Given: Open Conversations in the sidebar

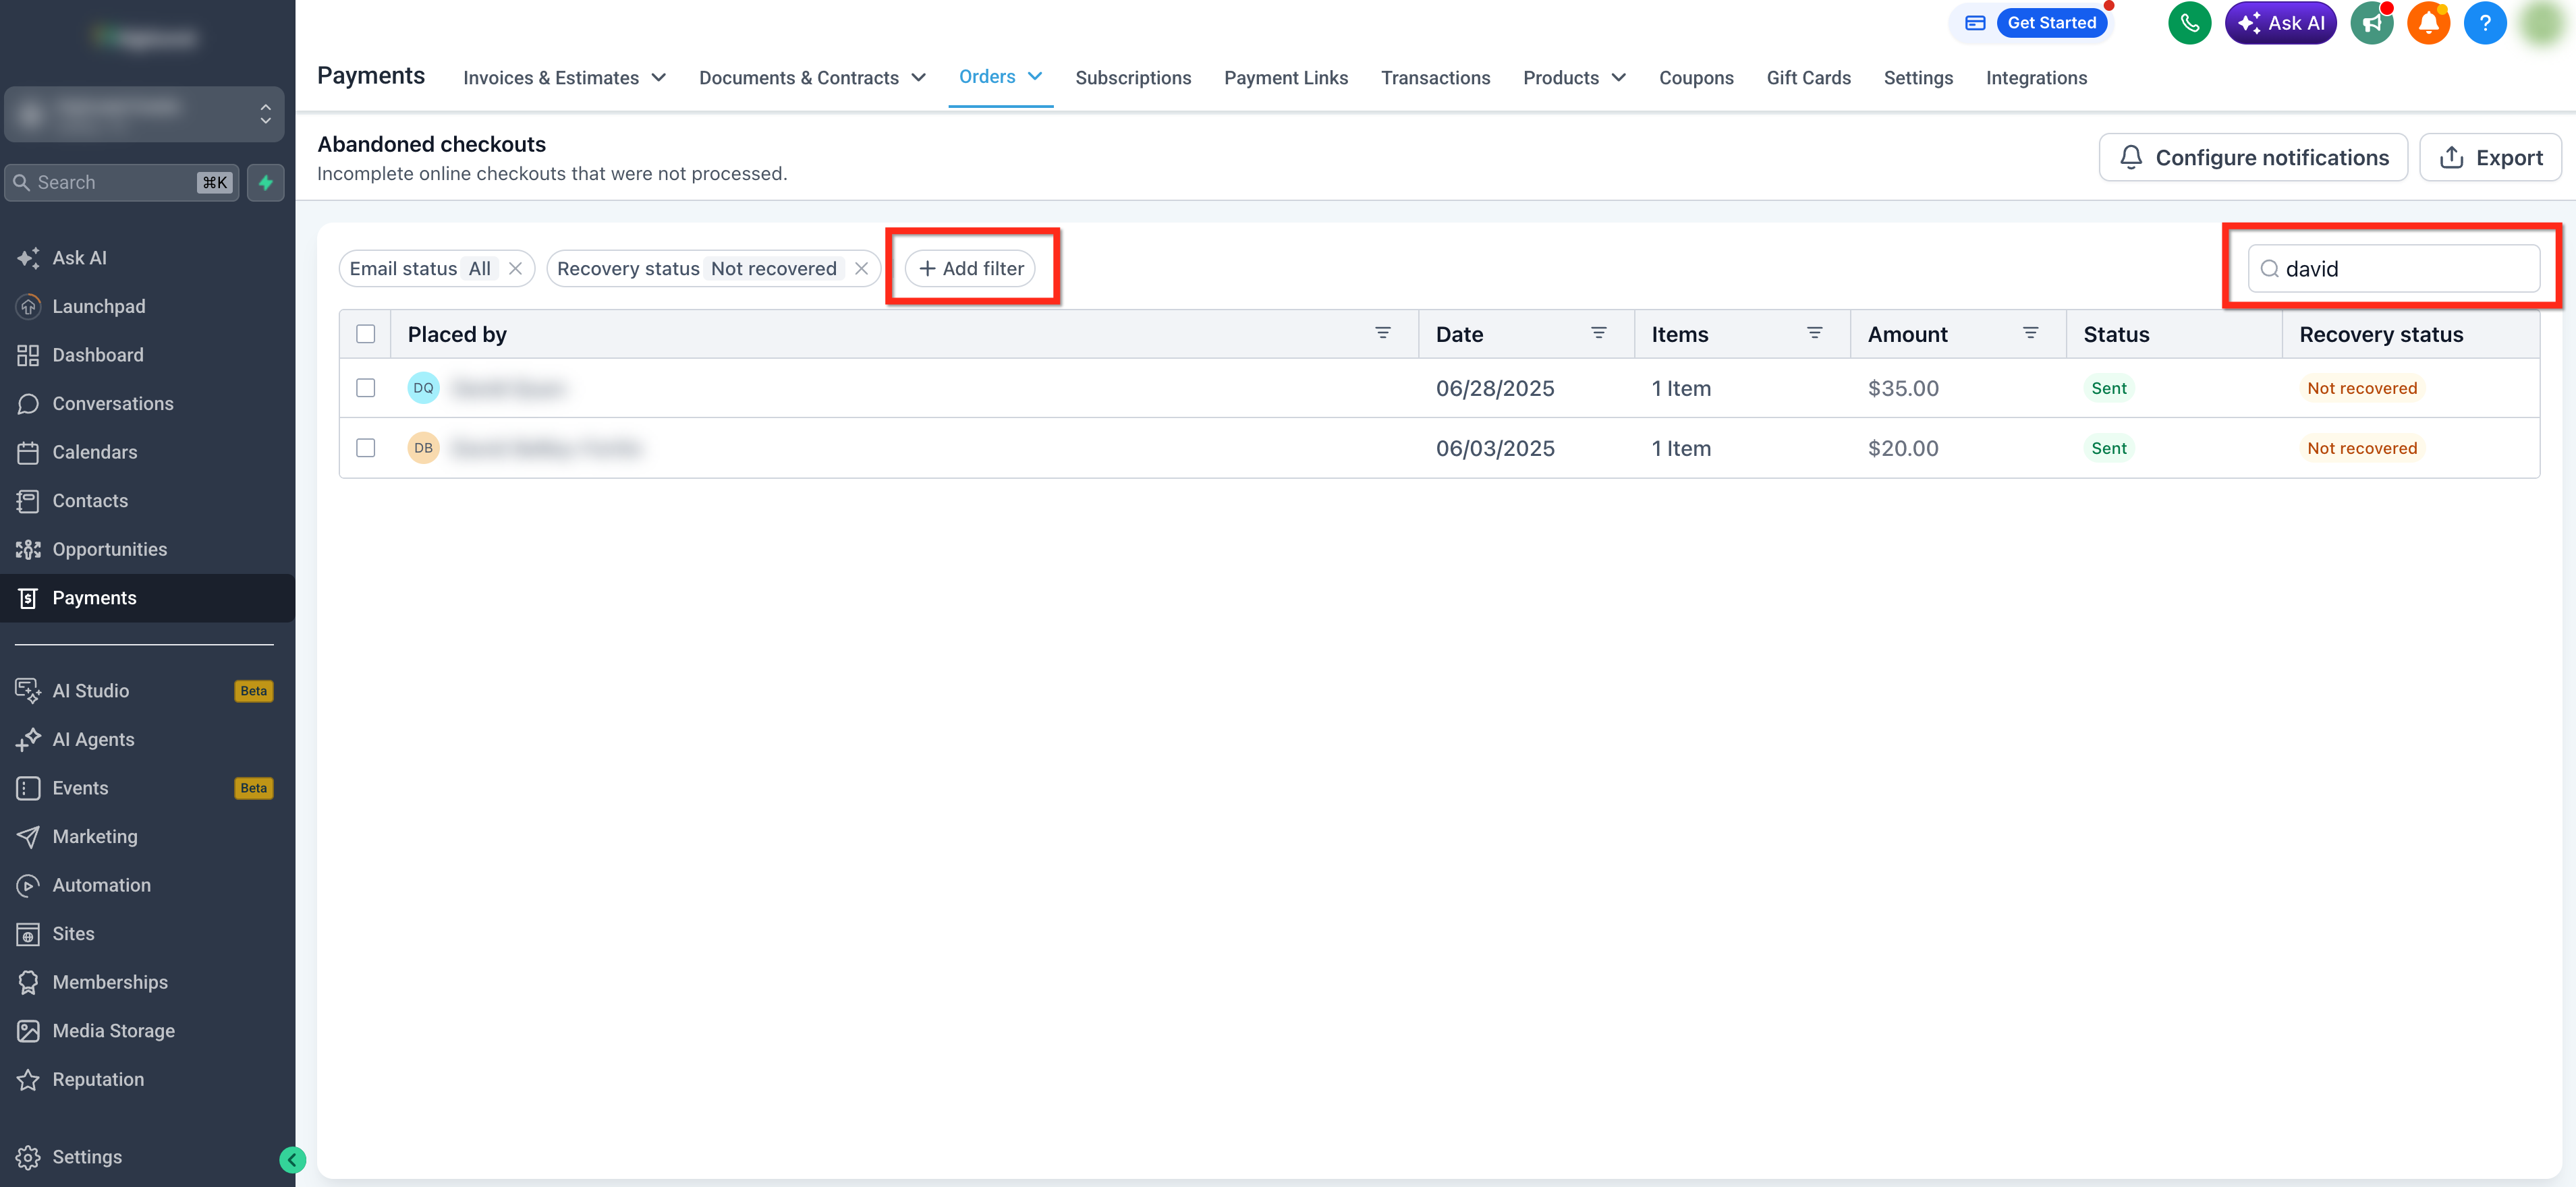Looking at the screenshot, I should (x=147, y=404).
